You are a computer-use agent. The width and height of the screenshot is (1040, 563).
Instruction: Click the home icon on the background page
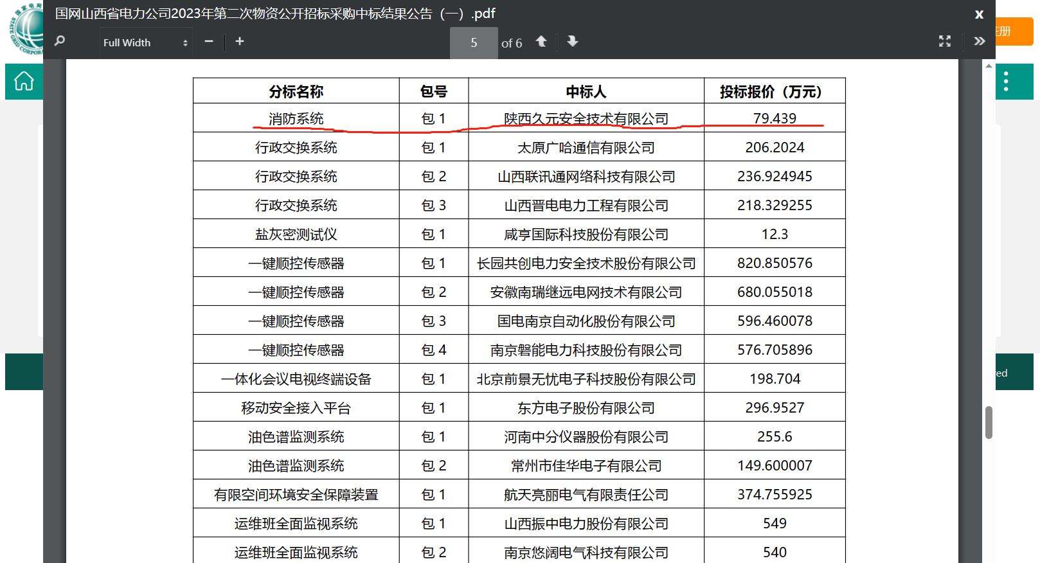[24, 82]
